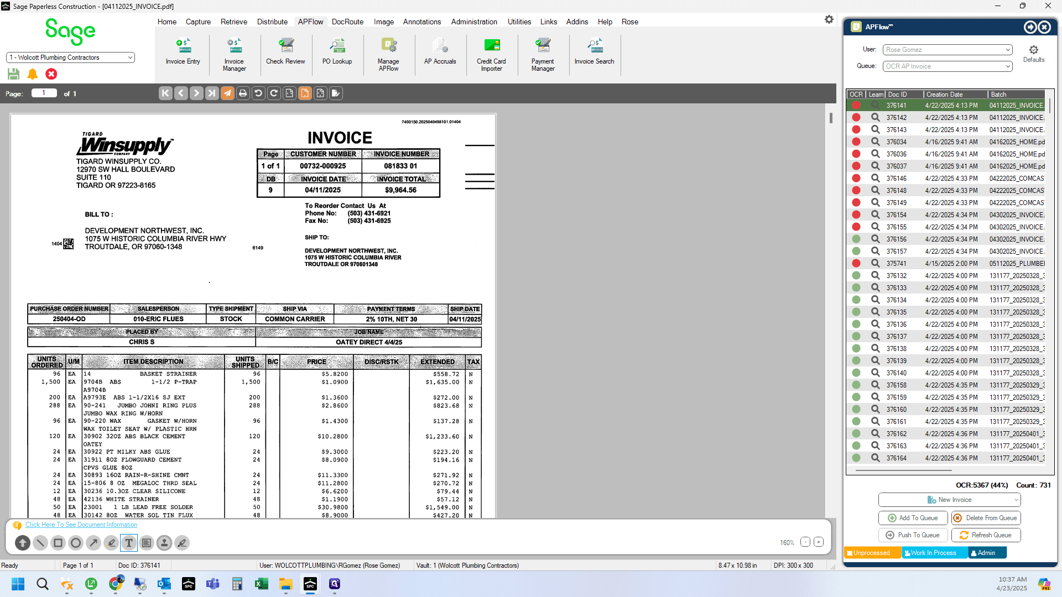1062x597 pixels.
Task: Select the orange fit-to-height page icon
Action: [305, 93]
